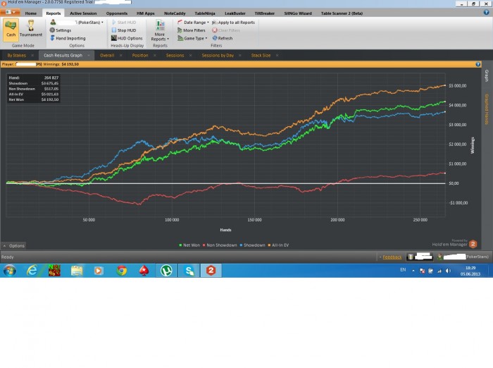Click ribbon help icon

point(486,12)
